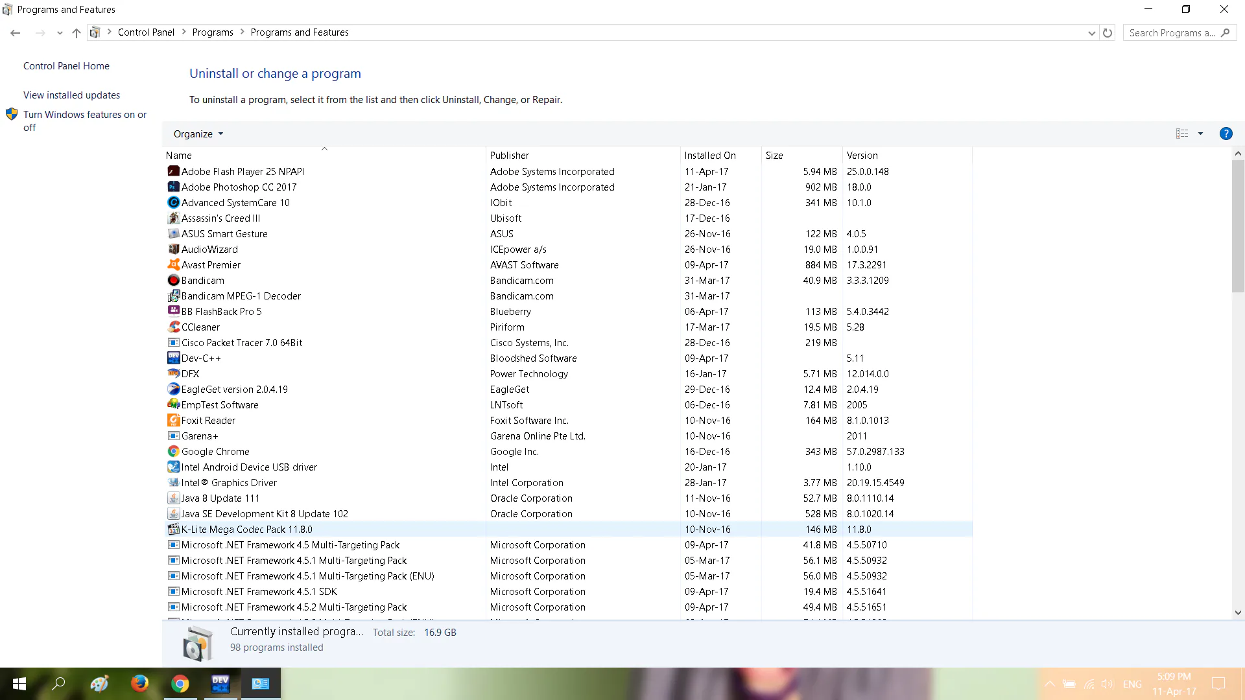Sort programs by Size column
The height and width of the screenshot is (700, 1245).
(x=801, y=155)
